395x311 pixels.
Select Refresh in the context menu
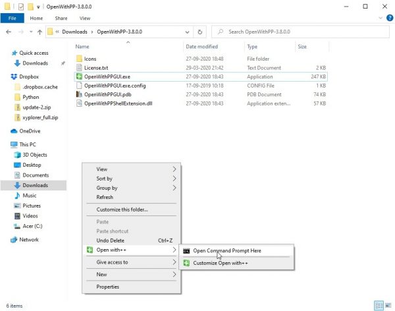(131, 197)
